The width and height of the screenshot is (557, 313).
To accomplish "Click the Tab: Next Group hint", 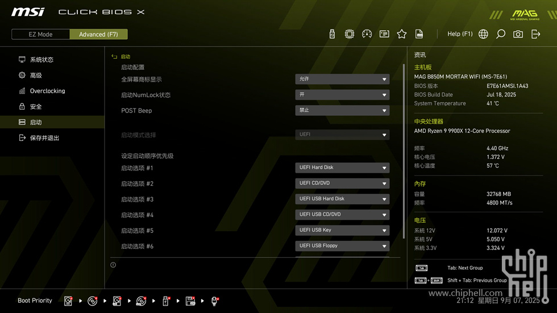I will coord(465,268).
